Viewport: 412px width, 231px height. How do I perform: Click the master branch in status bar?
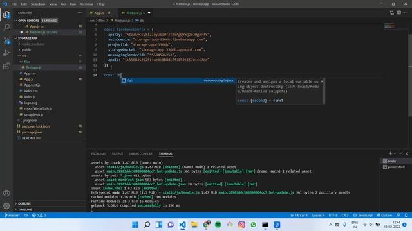[12, 216]
